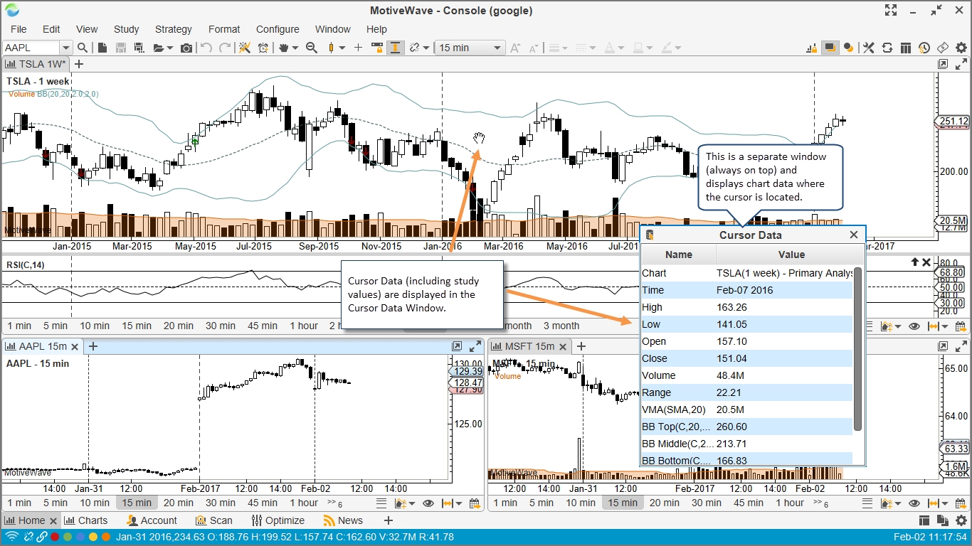Click the dollar ticket icon
Screen dimensions: 972x546
click(942, 48)
